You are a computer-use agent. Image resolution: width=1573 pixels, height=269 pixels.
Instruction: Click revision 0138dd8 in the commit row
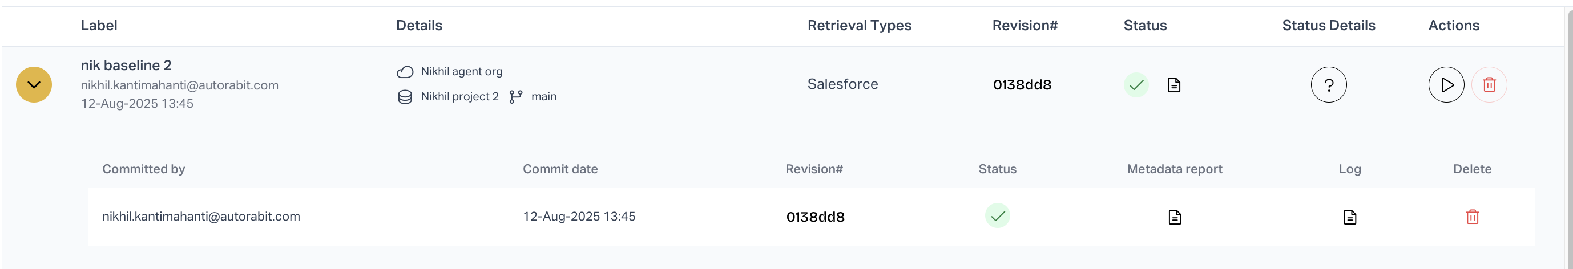(x=815, y=217)
